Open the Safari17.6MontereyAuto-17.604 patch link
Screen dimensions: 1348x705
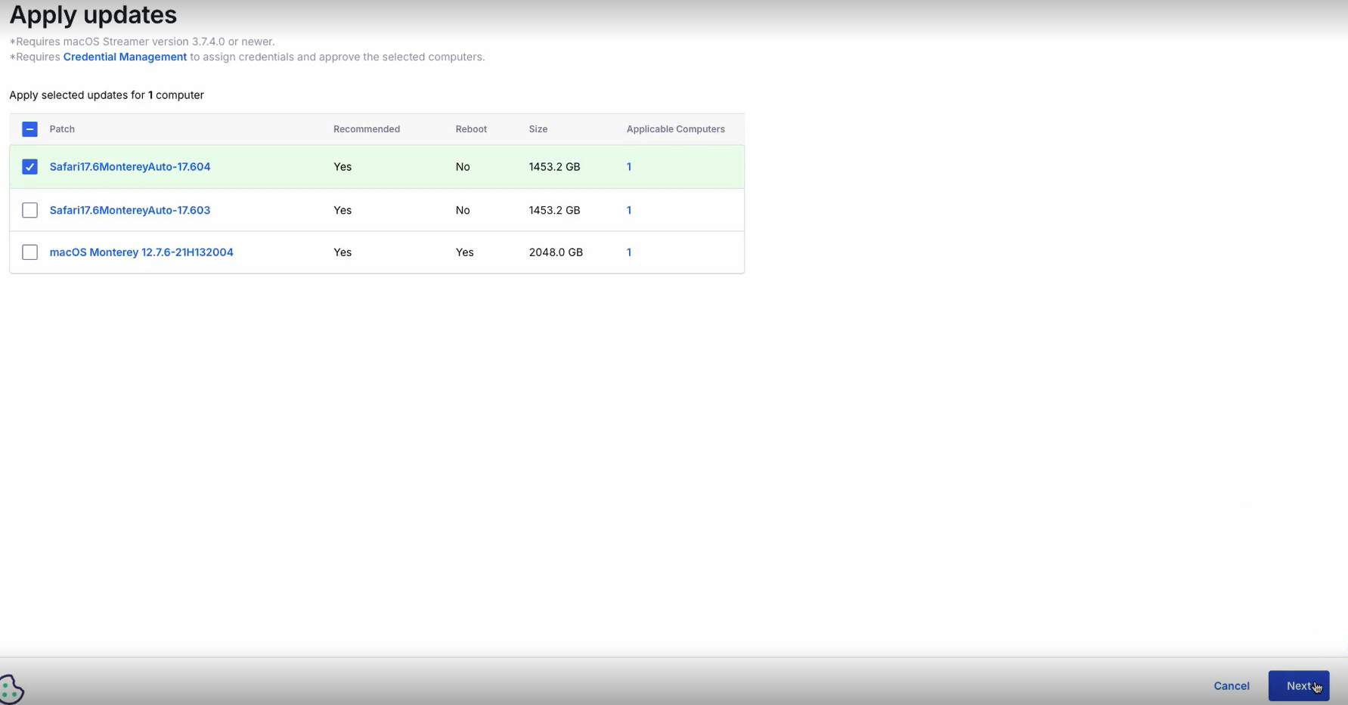130,167
